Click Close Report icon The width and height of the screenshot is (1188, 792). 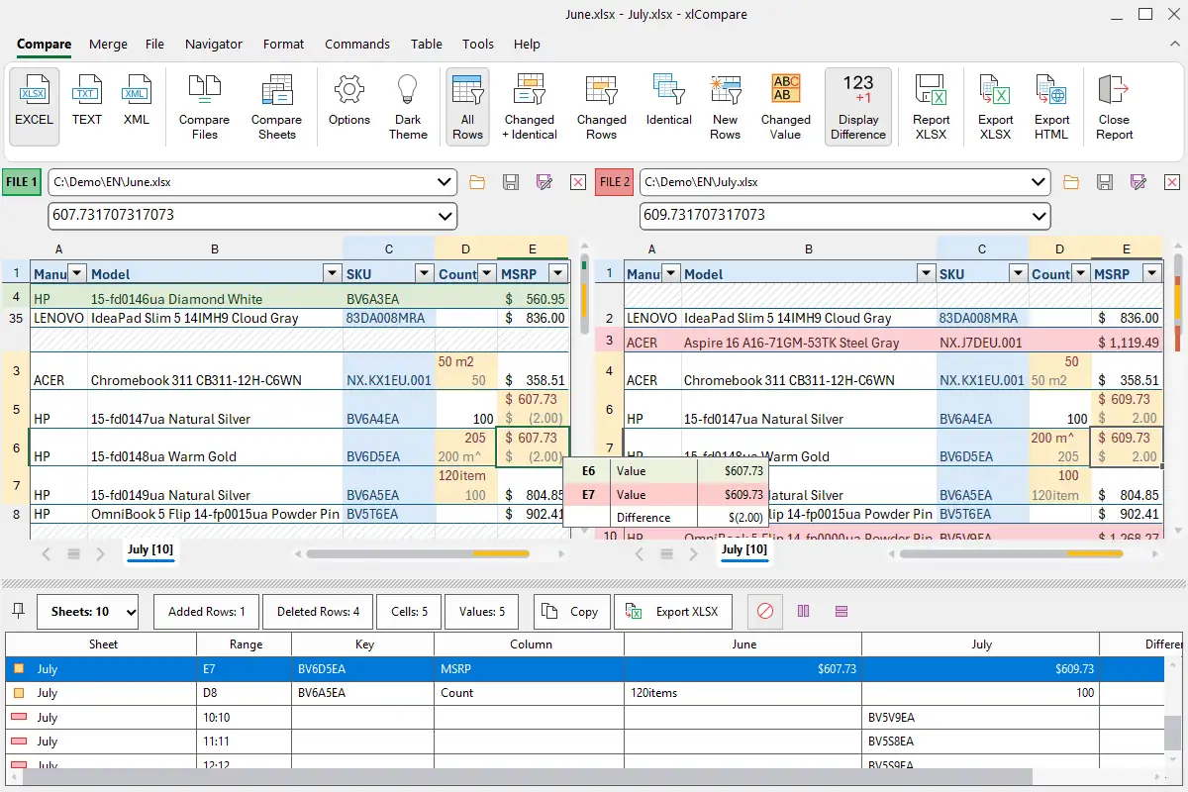(x=1114, y=107)
